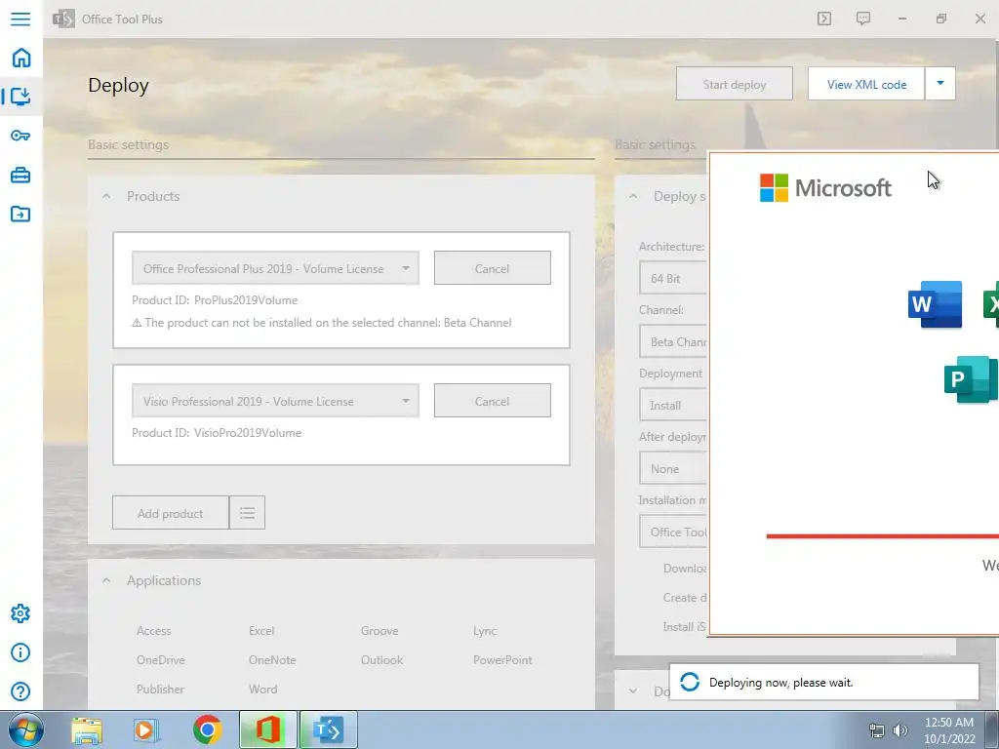Click the Add product button
Viewport: 999px width, 749px height.
(170, 513)
